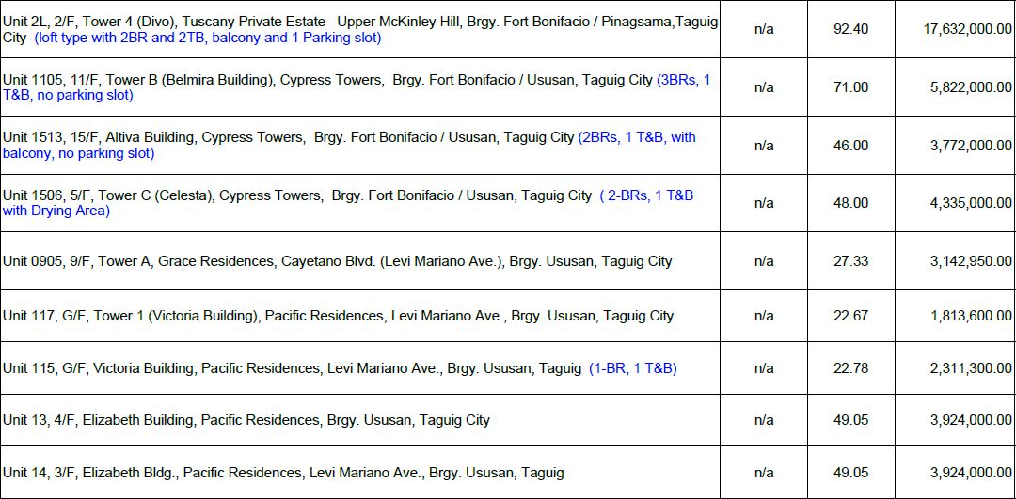Select the 27.33 area cell
1016x499 pixels.
tap(850, 261)
